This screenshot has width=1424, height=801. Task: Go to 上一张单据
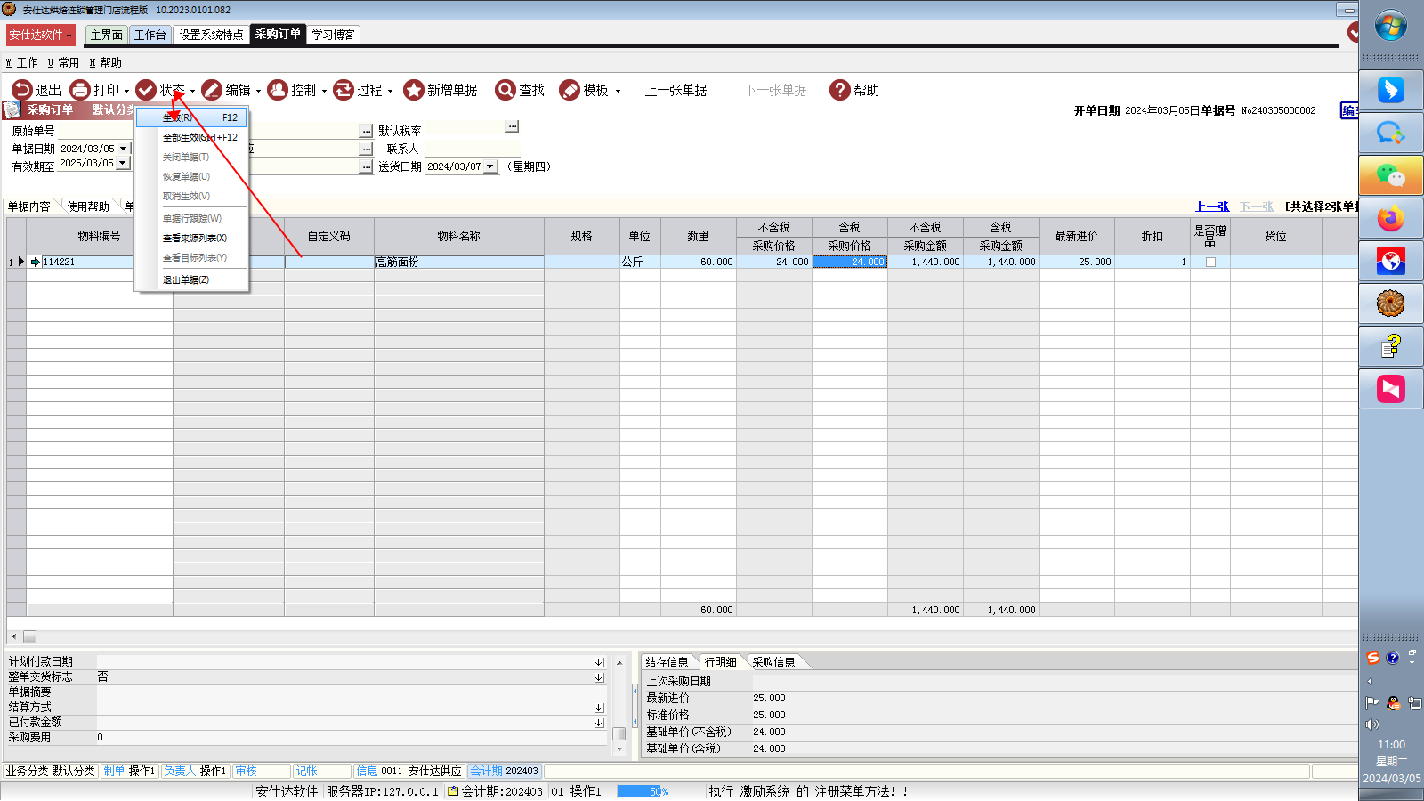[x=676, y=91]
